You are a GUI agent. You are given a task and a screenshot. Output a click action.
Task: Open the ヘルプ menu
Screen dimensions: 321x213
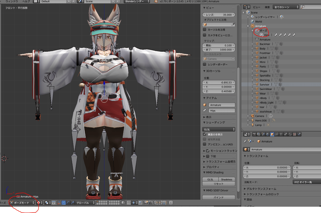tap(26, 1)
